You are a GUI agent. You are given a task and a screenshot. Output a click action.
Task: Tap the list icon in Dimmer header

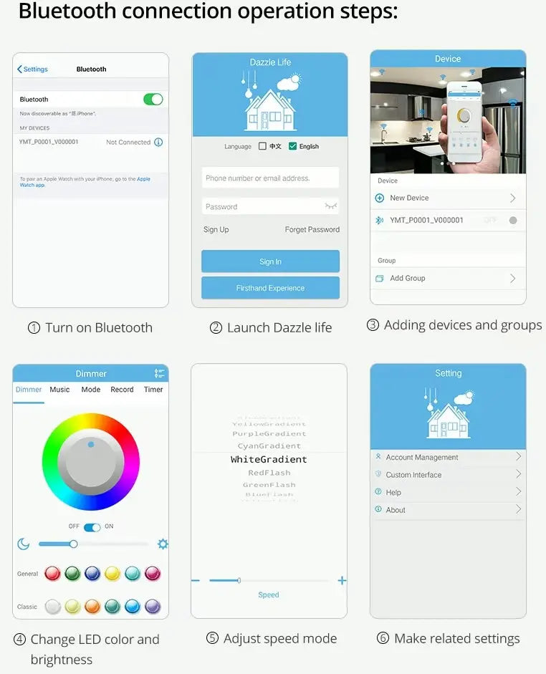(x=159, y=373)
